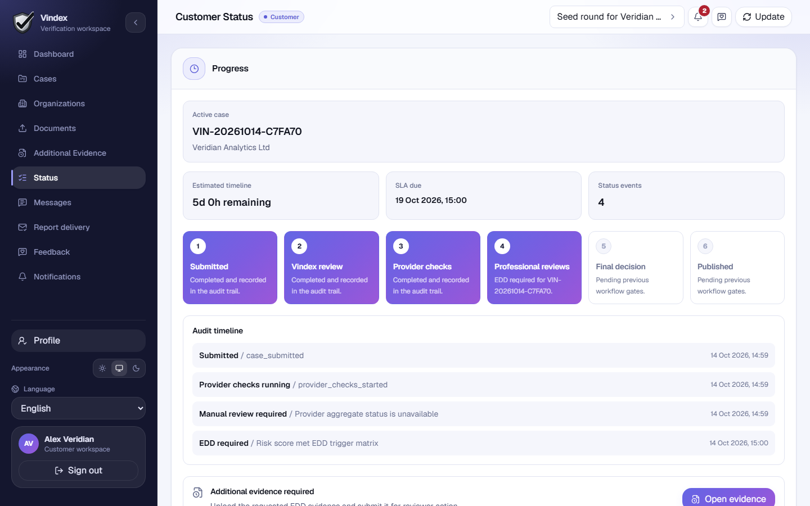Go to Cases in the sidebar
Image resolution: width=810 pixels, height=506 pixels.
[x=78, y=79]
